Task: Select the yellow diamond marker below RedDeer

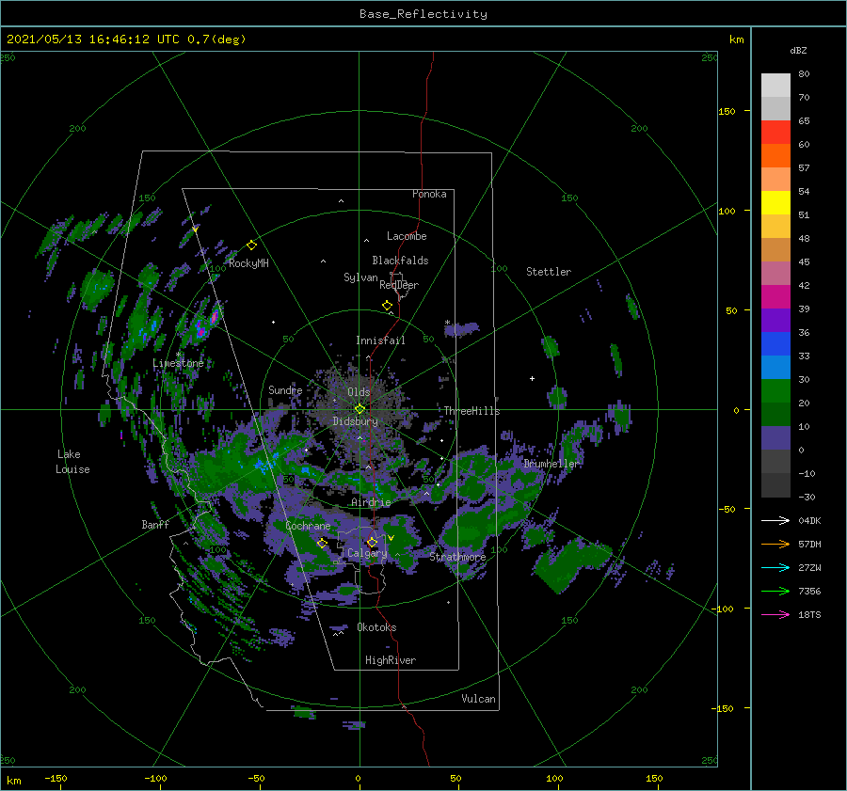Action: [387, 306]
